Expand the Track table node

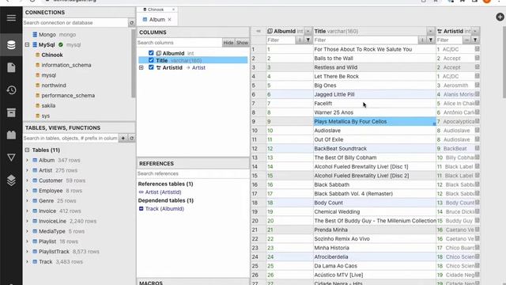pyautogui.click(x=27, y=261)
